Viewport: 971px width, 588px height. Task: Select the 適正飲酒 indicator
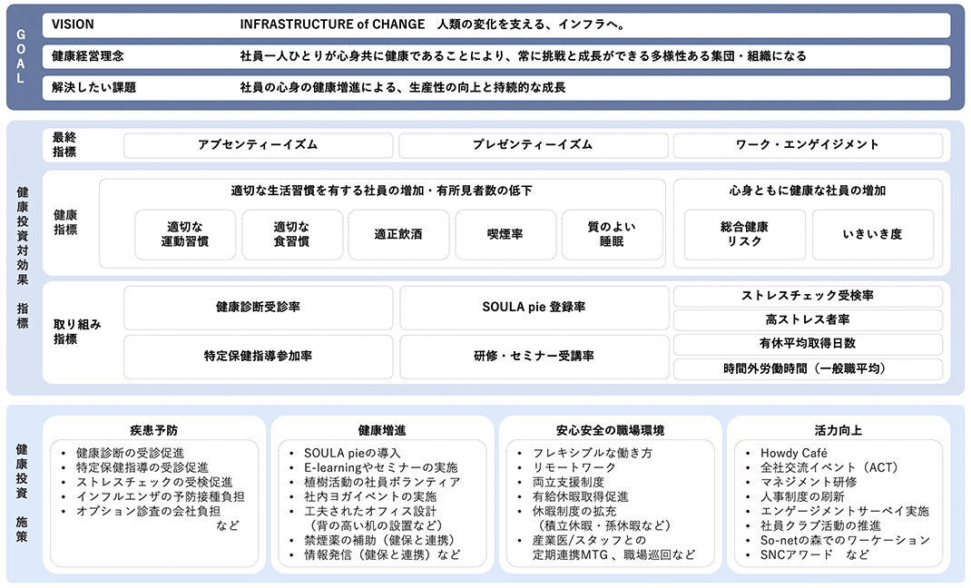[398, 234]
